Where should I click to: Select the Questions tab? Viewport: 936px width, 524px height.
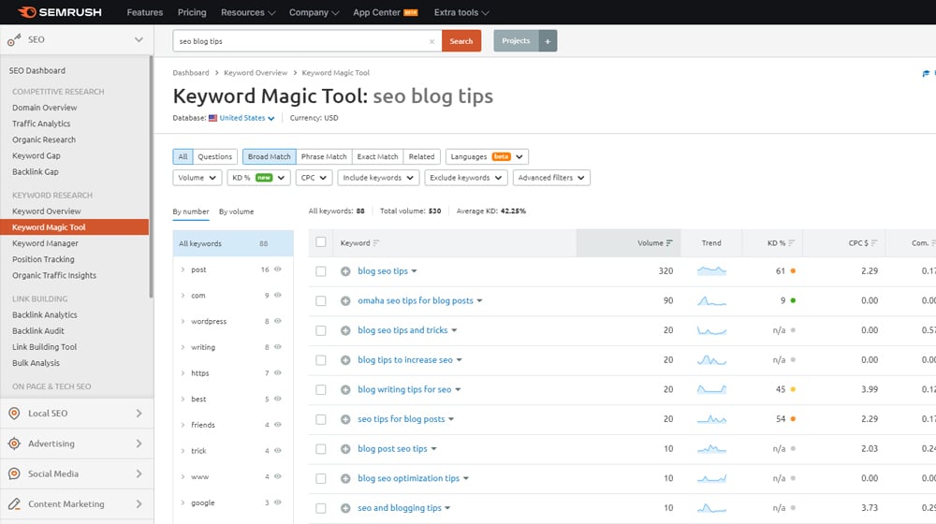pos(215,156)
